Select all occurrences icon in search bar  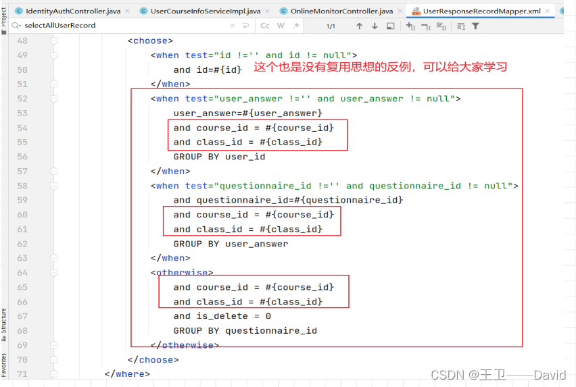[x=441, y=26]
